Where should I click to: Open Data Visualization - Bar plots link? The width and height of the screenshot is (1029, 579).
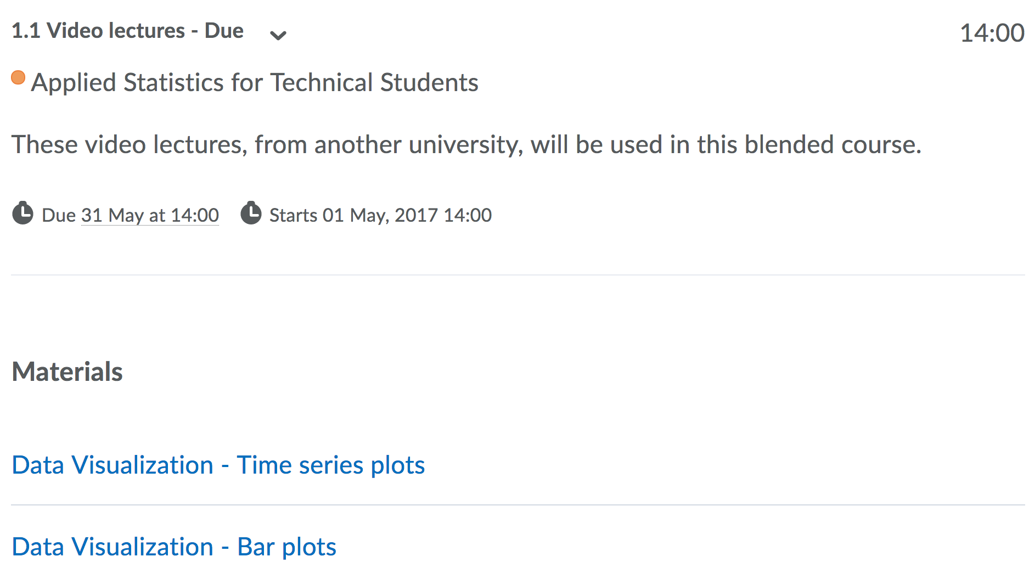[174, 547]
